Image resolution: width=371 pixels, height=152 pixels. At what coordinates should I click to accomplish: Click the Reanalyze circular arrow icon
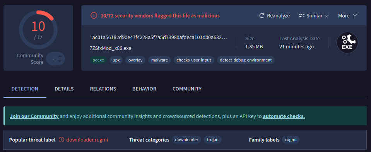(262, 15)
